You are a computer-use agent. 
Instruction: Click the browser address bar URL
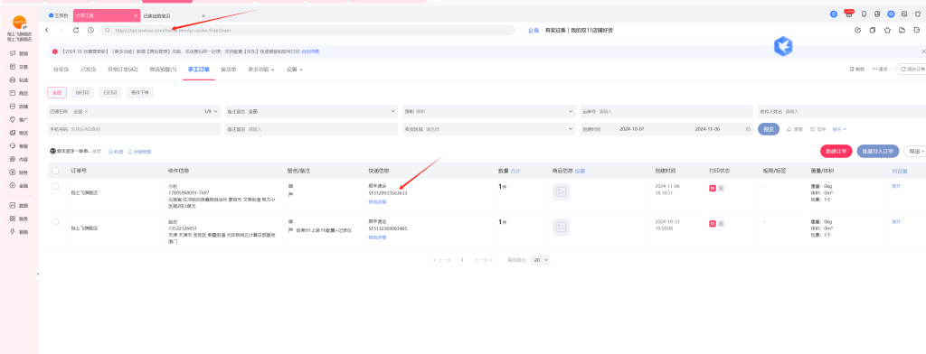(173, 30)
